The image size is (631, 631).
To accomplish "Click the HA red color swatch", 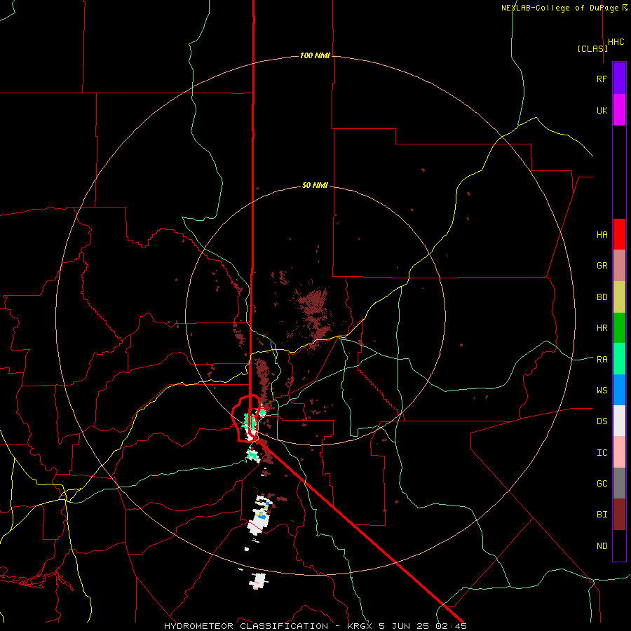I will click(619, 234).
